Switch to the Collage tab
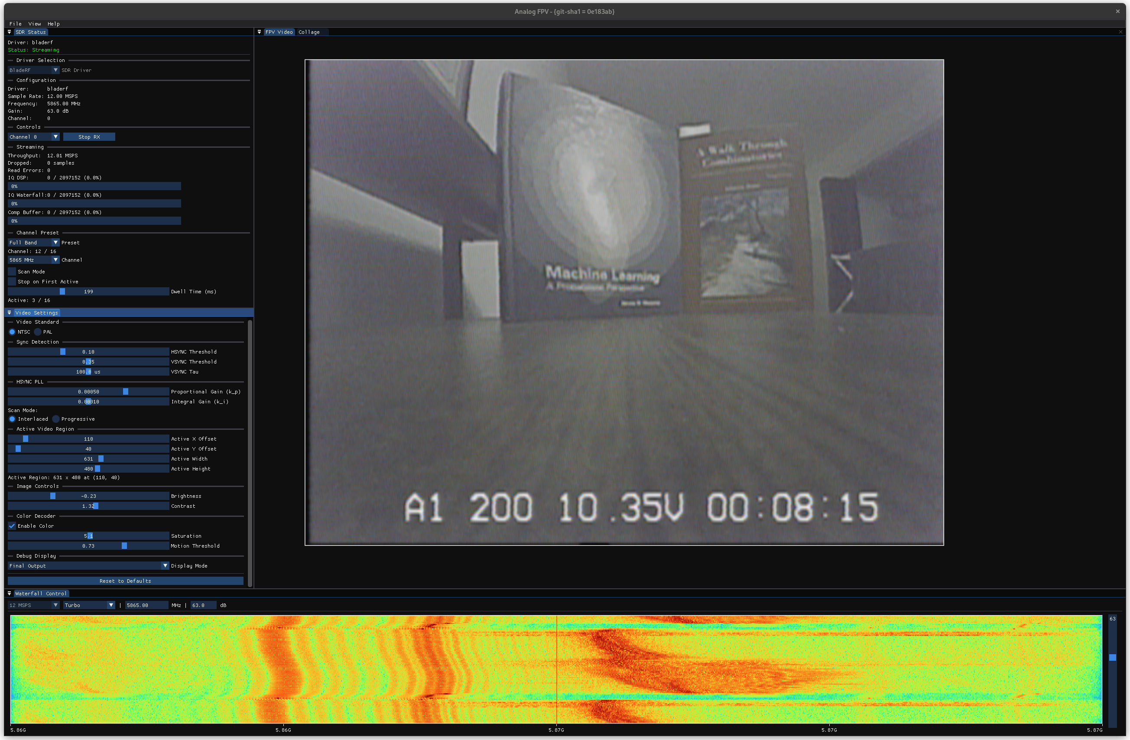 pyautogui.click(x=309, y=32)
